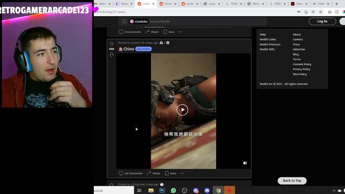This screenshot has height=194, width=345.
Task: Open File Explorer from the taskbar
Action: [x=151, y=190]
